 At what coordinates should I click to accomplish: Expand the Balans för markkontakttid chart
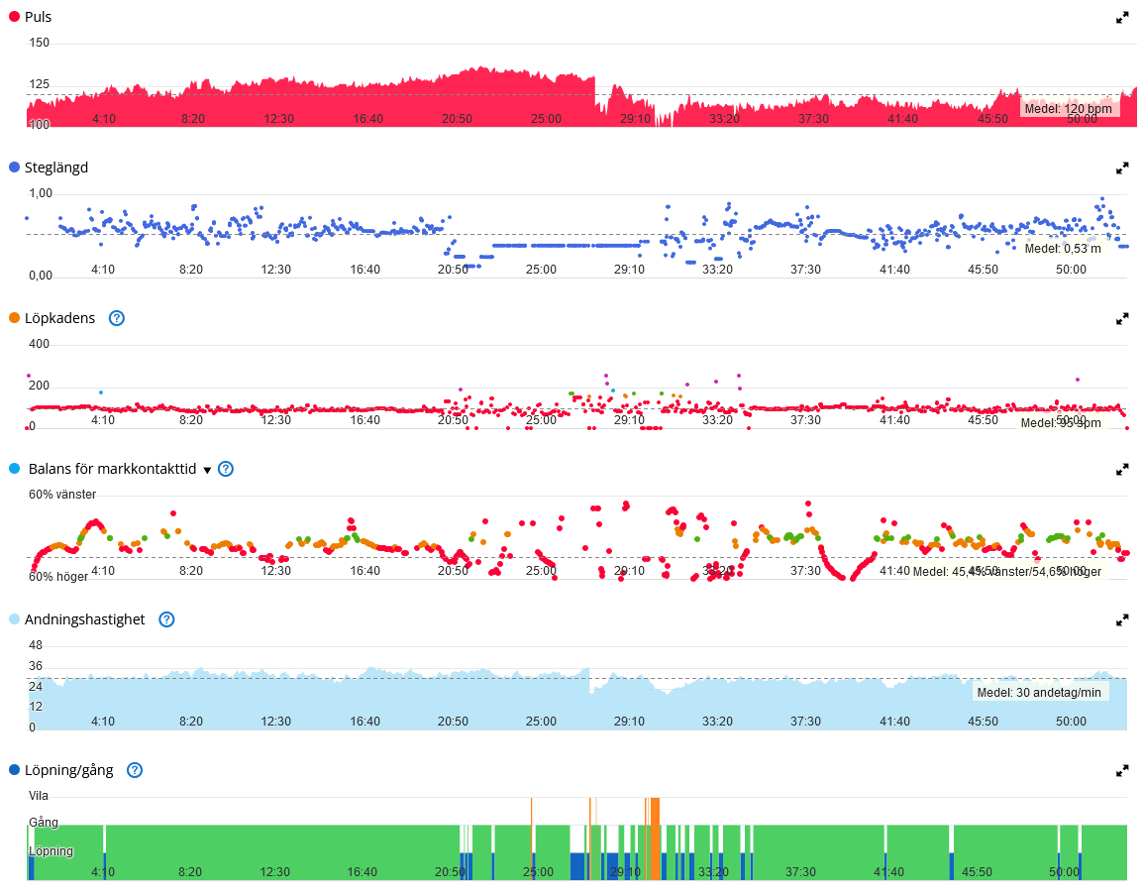(1122, 470)
